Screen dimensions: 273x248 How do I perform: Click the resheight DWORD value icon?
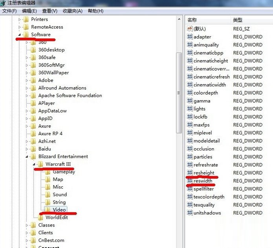tap(189, 173)
